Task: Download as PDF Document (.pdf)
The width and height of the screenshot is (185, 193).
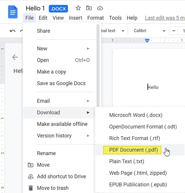Action: (x=140, y=150)
